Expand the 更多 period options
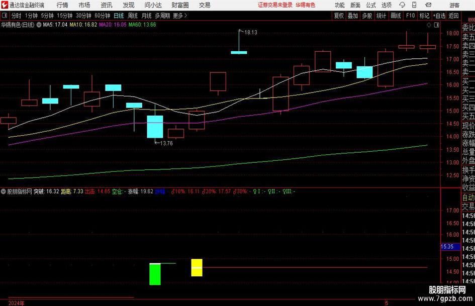475x306 pixels. 180,16
